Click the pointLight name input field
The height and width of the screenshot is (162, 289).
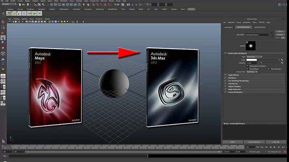[257, 35]
